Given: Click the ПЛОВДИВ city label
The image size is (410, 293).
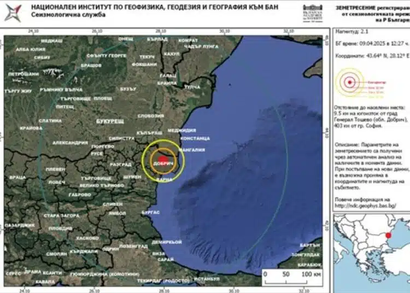Looking at the screenshot, I should tap(60, 228).
